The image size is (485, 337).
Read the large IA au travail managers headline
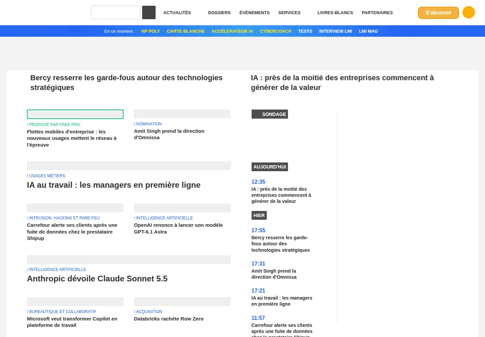coord(114,185)
